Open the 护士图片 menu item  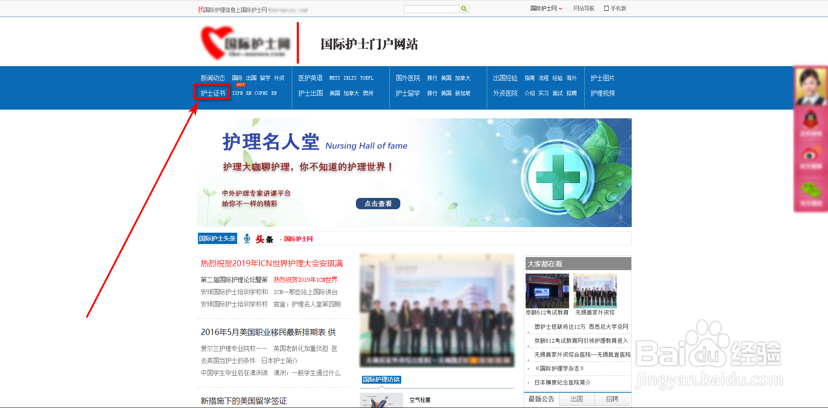point(603,78)
